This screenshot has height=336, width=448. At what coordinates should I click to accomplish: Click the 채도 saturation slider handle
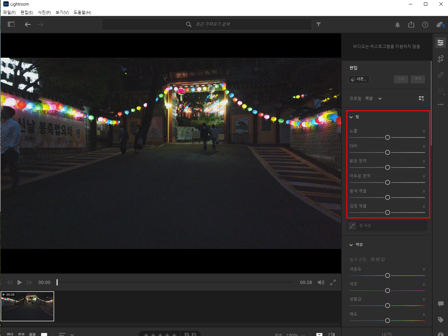[388, 321]
